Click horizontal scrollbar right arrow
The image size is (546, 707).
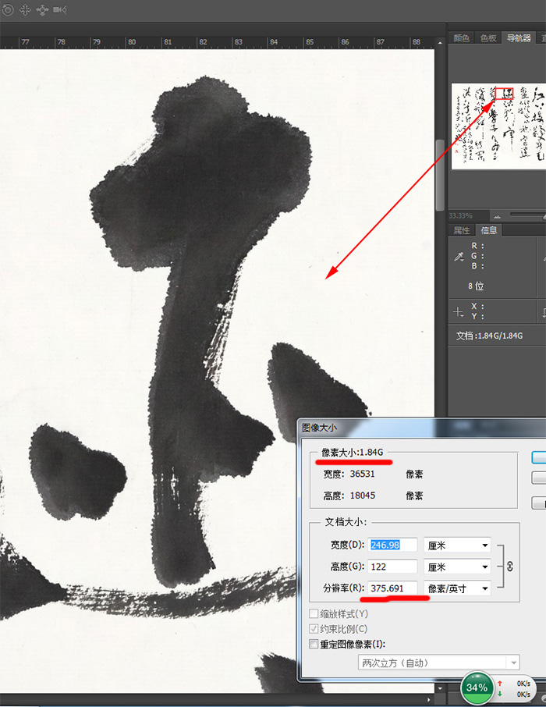point(429,700)
